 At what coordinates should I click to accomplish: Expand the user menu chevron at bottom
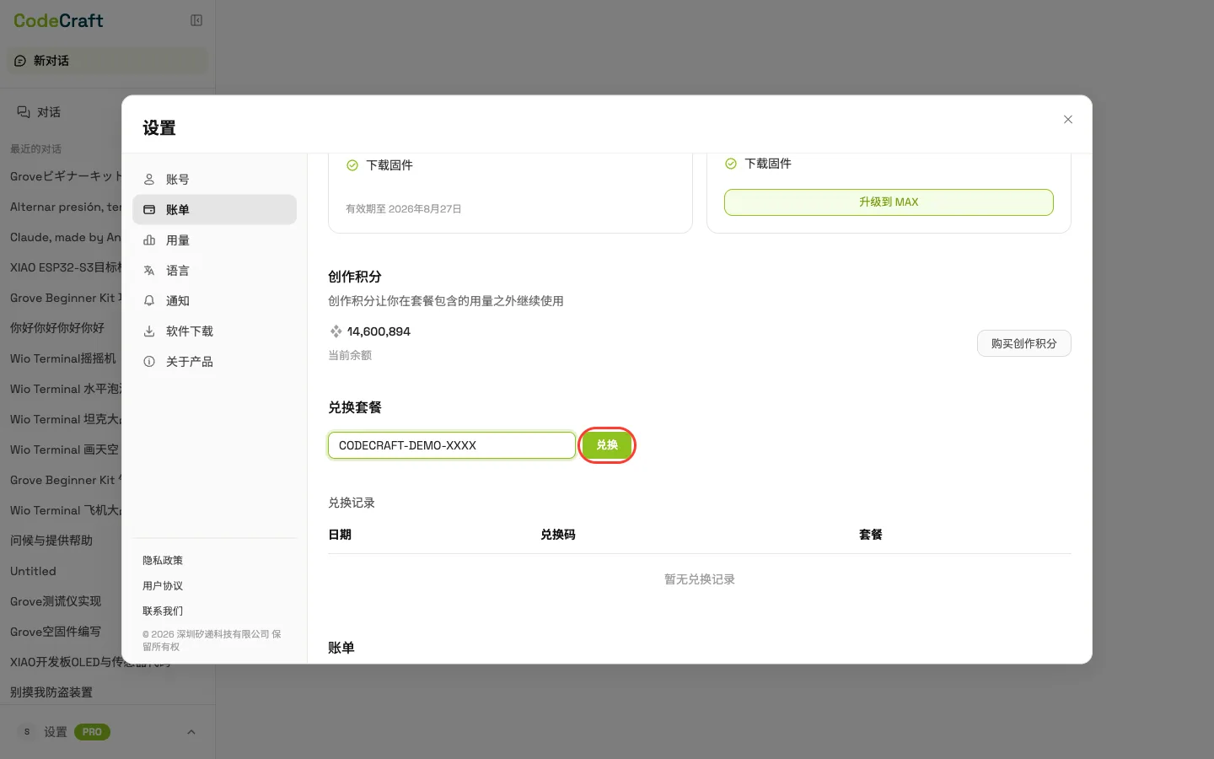[191, 732]
